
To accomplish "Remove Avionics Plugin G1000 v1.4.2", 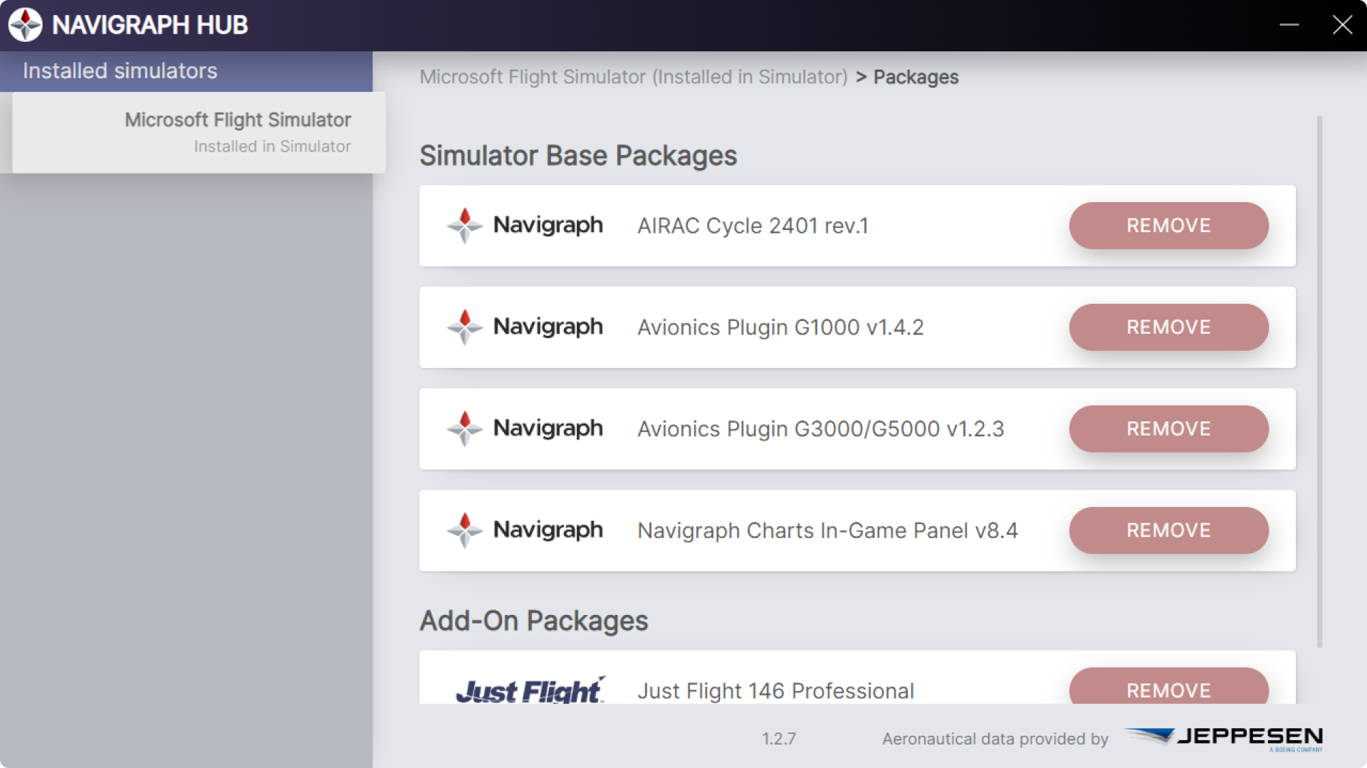I will 1168,327.
